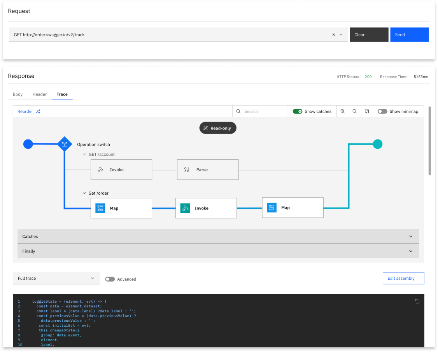
Task: Open the Full trace dropdown
Action: pyautogui.click(x=56, y=278)
